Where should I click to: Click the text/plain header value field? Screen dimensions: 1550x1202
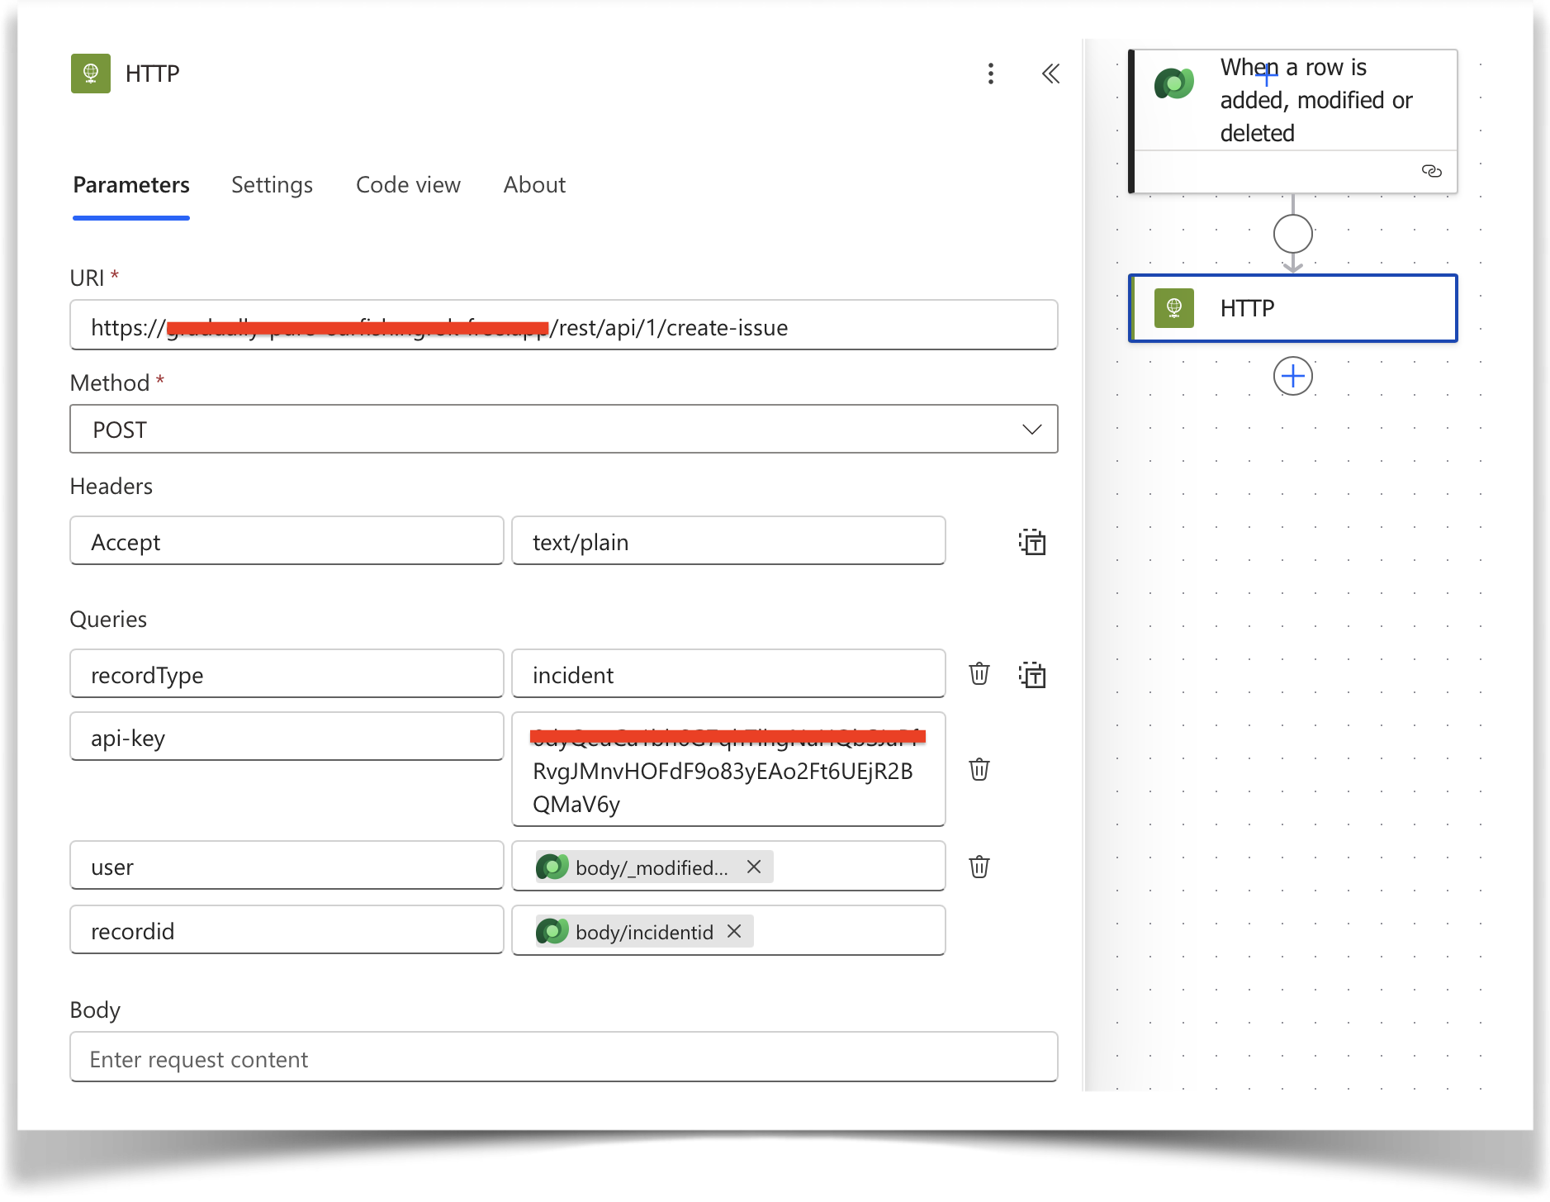pos(728,541)
